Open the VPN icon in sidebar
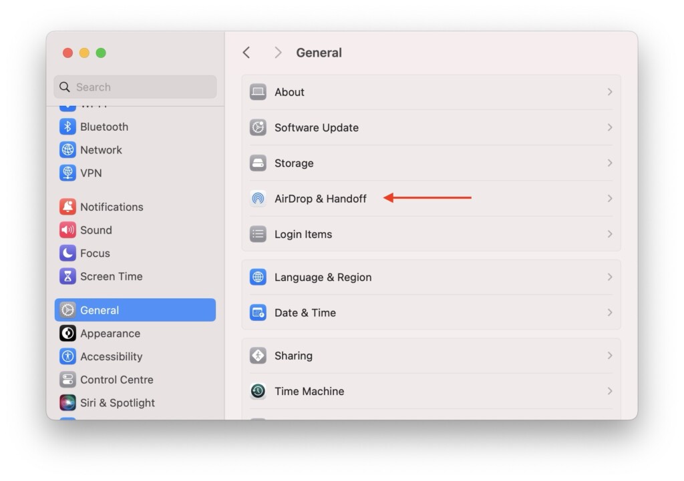 pos(67,173)
